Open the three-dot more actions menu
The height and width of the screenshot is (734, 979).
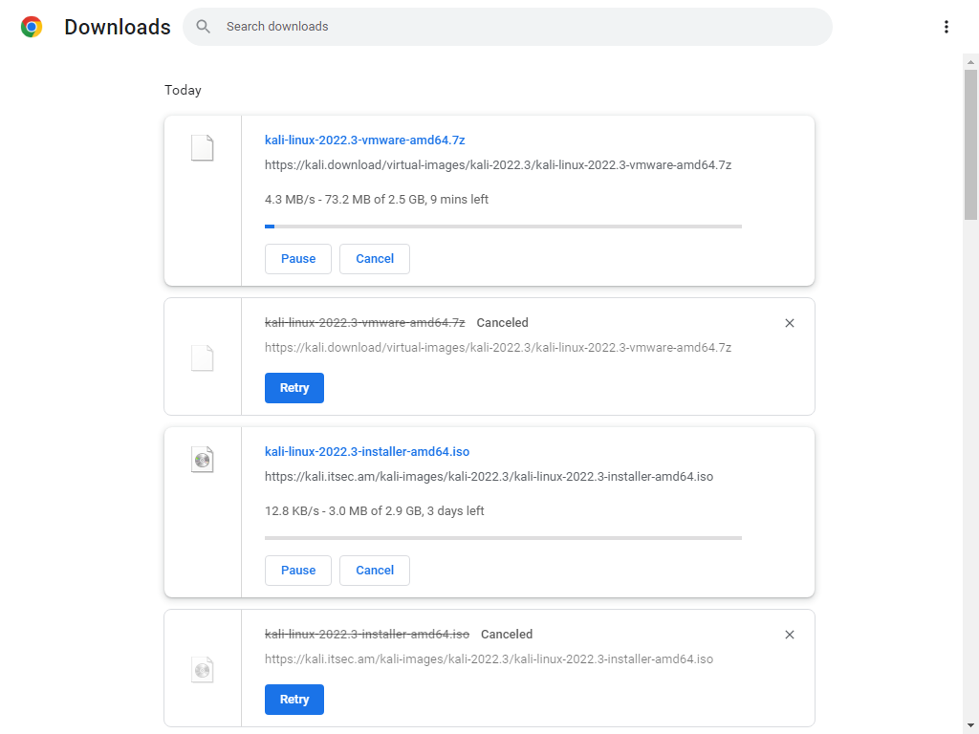pyautogui.click(x=946, y=27)
